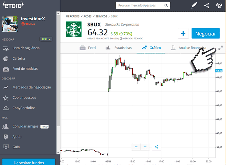This screenshot has width=226, height=165.
Task: Share the chart using share icon
Action: click(157, 147)
